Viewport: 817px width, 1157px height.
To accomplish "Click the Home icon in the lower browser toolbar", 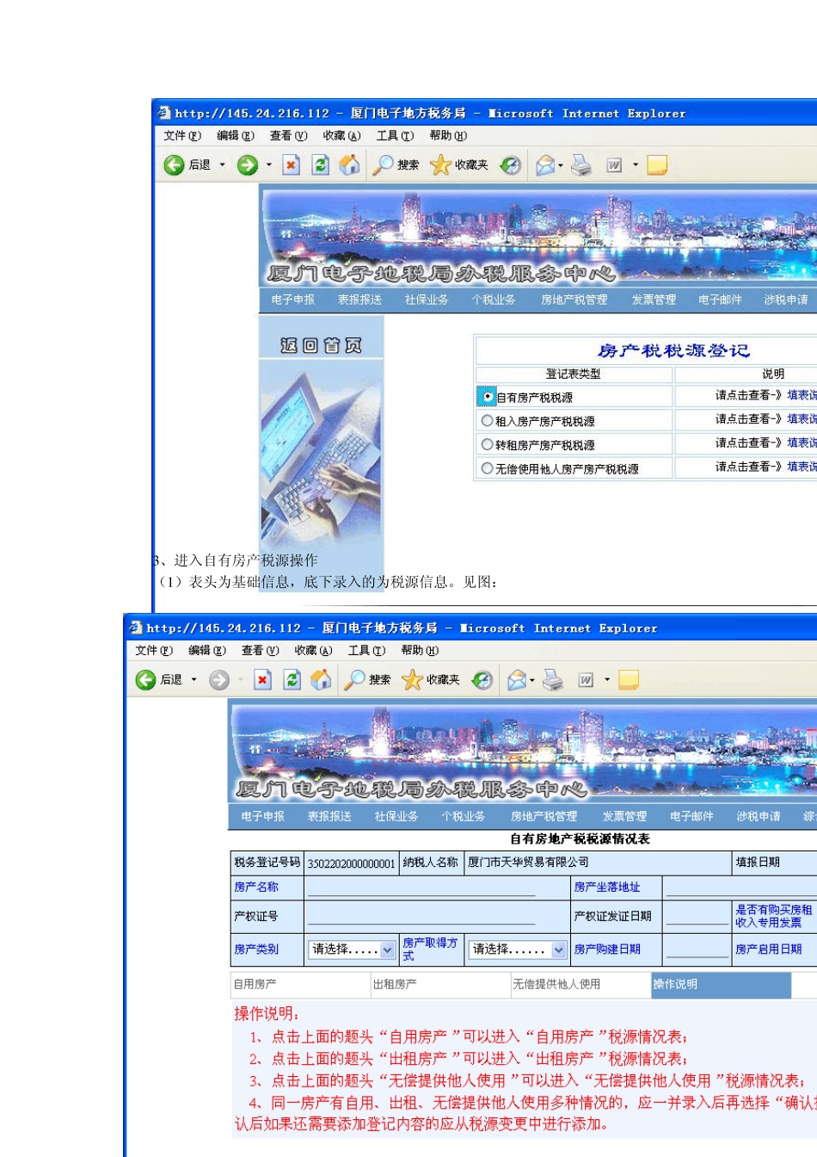I will coord(321,680).
